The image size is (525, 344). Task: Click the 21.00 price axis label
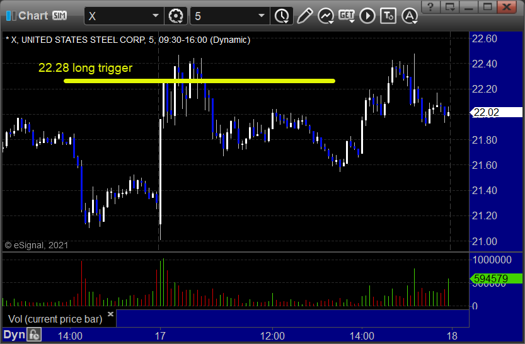click(485, 241)
